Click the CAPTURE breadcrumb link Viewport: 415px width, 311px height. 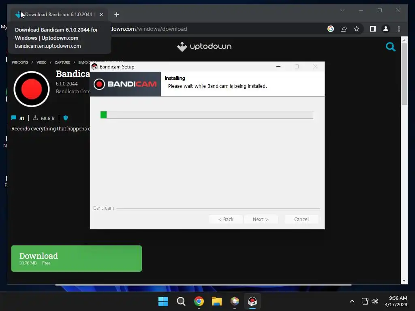click(62, 62)
